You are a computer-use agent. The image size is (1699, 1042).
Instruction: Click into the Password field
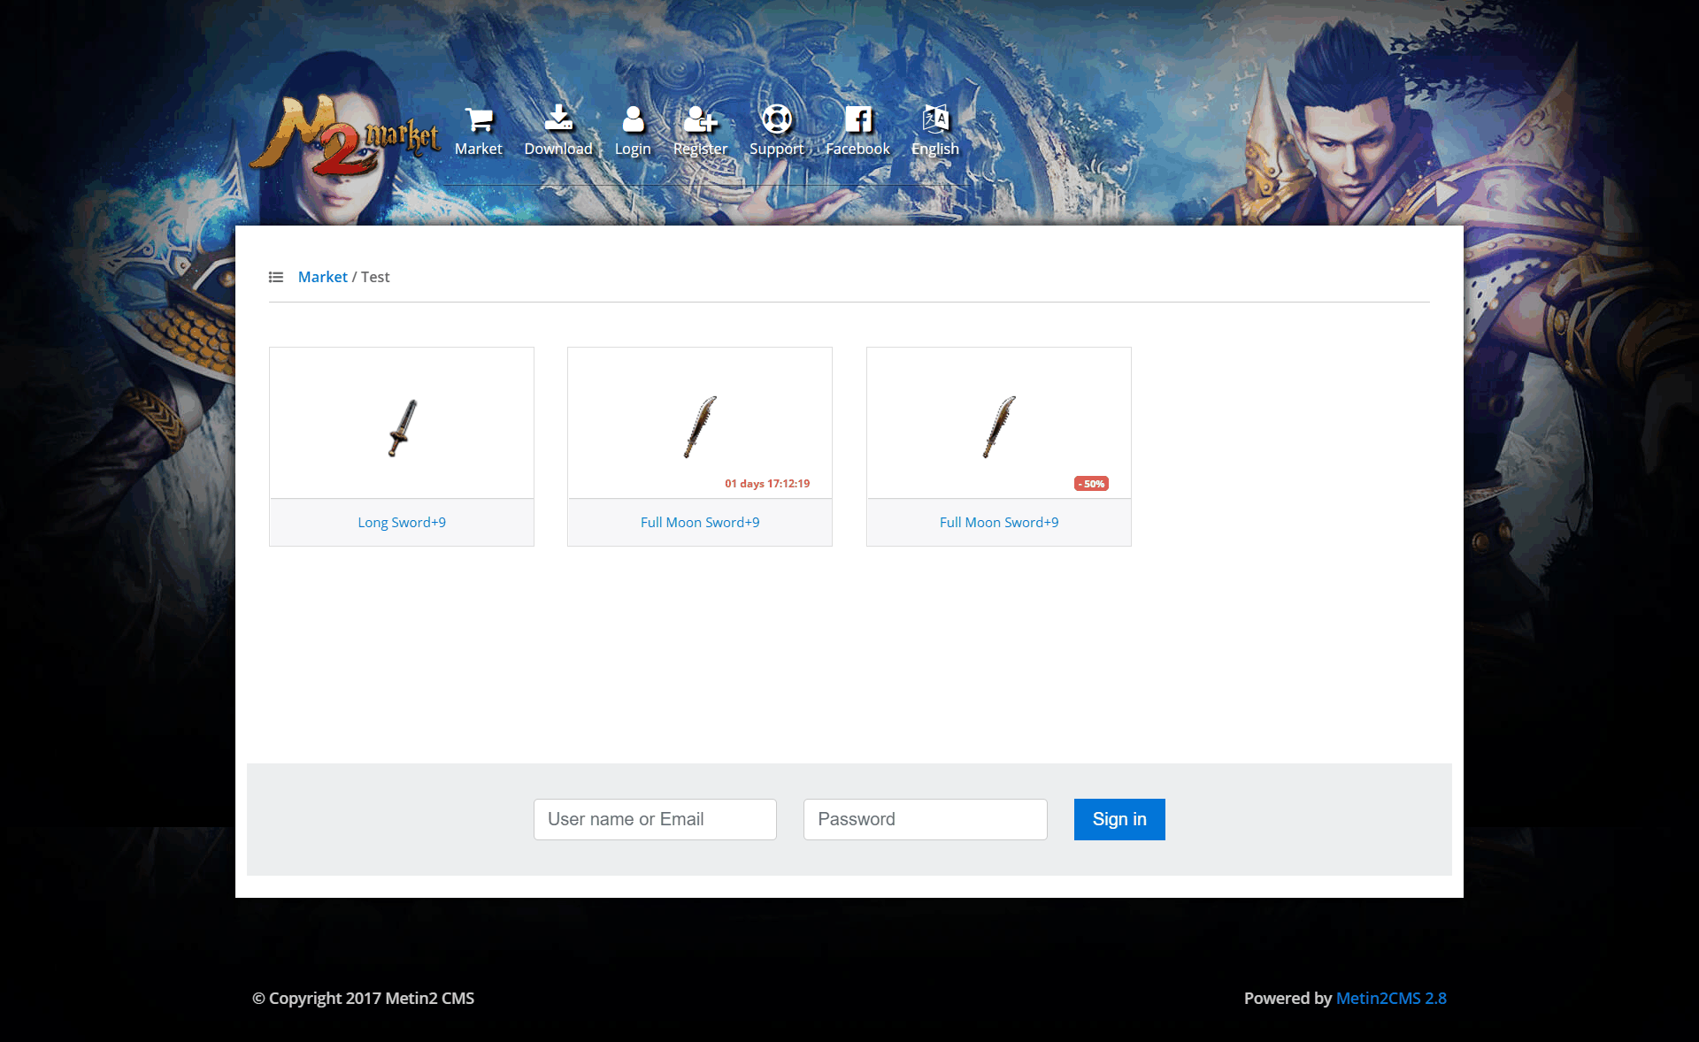(x=925, y=819)
